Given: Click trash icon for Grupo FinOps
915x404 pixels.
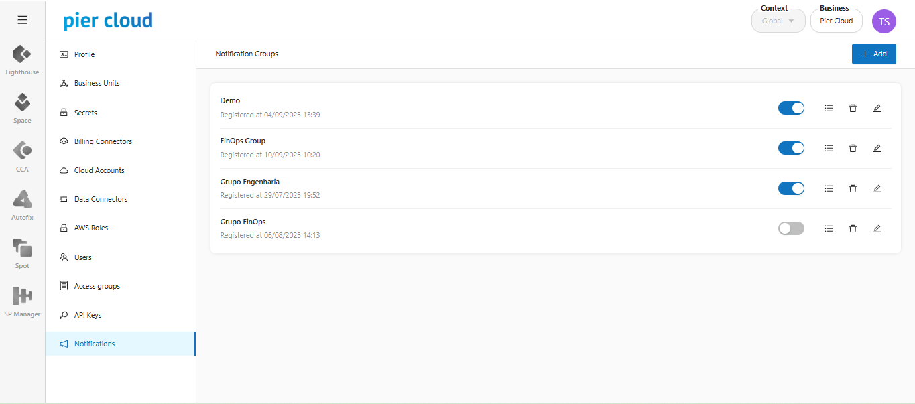Looking at the screenshot, I should (x=853, y=228).
